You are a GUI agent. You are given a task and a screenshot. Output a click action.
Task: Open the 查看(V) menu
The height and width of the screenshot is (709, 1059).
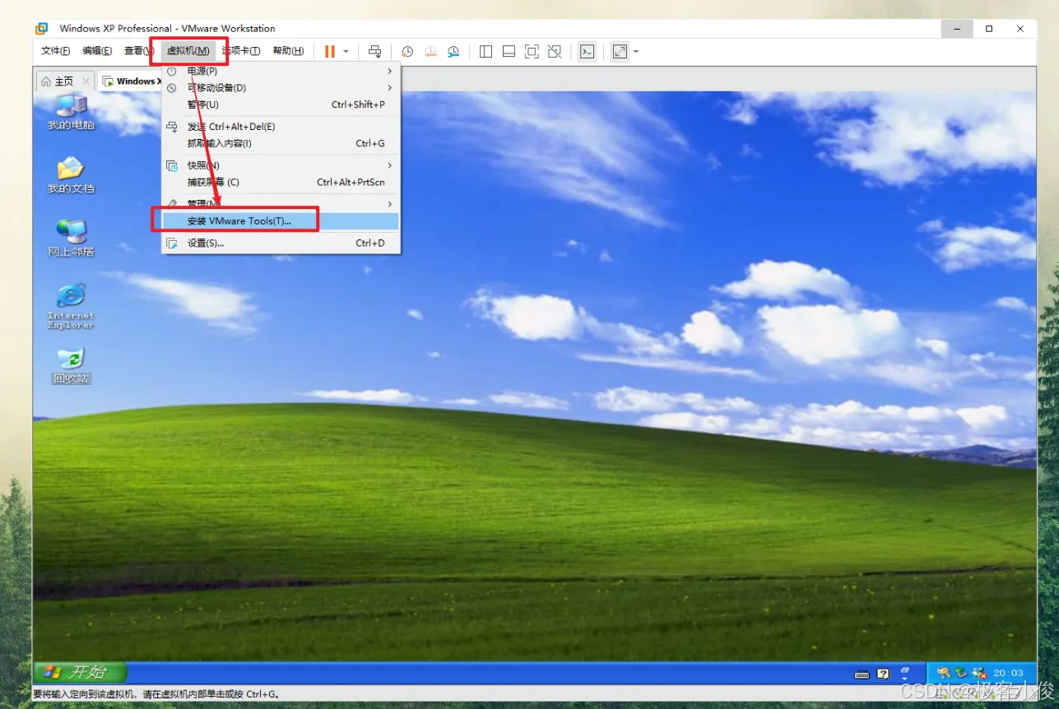click(x=139, y=51)
